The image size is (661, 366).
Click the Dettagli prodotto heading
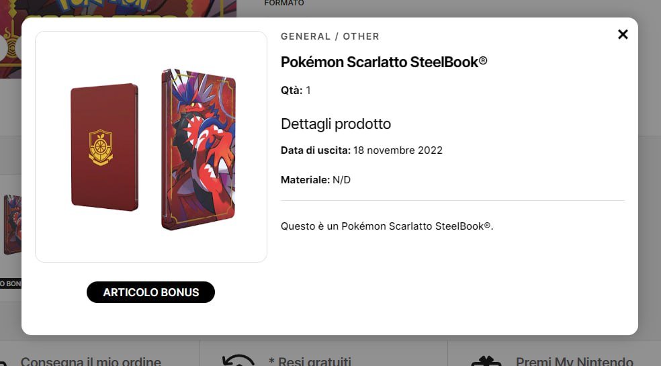click(x=335, y=124)
